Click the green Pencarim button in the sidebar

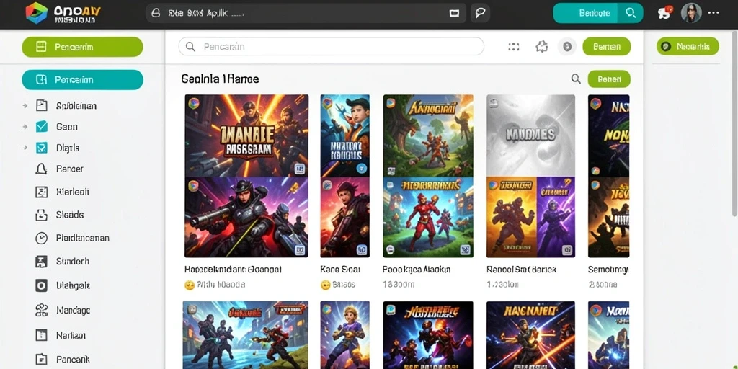pyautogui.click(x=82, y=47)
